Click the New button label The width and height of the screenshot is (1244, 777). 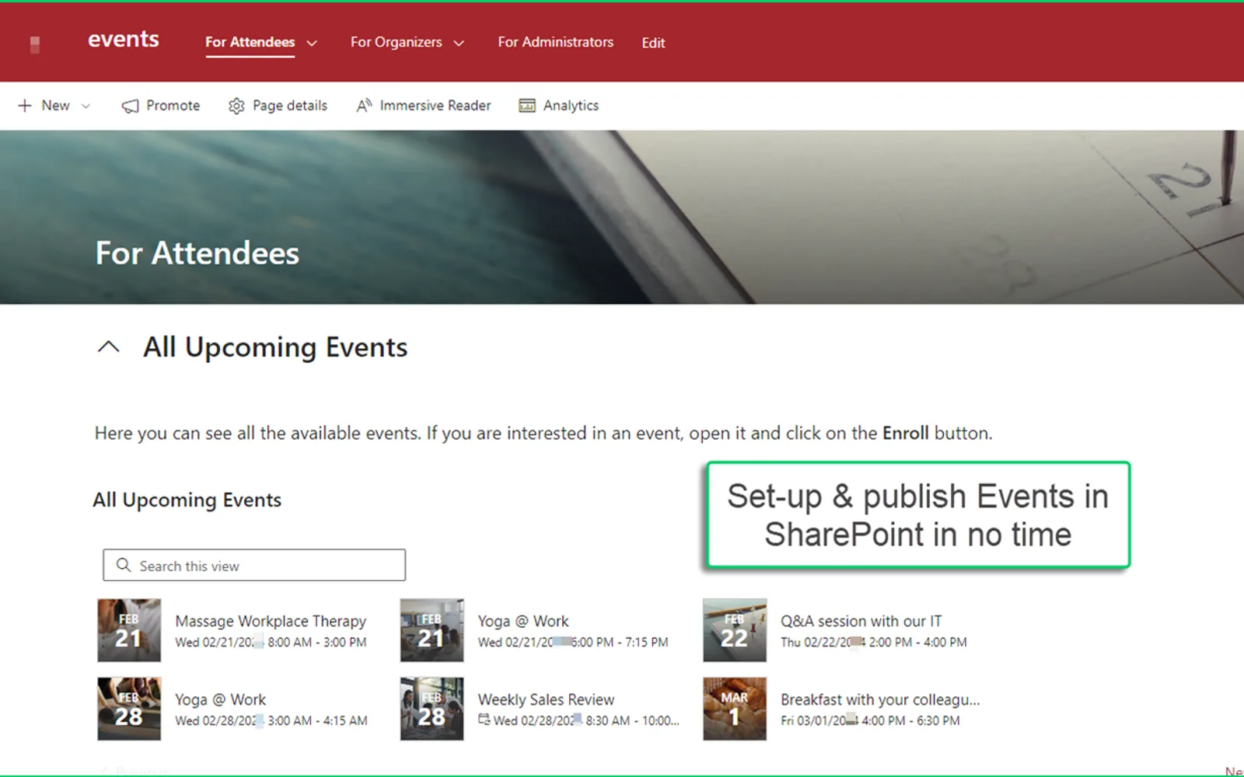[x=55, y=106]
